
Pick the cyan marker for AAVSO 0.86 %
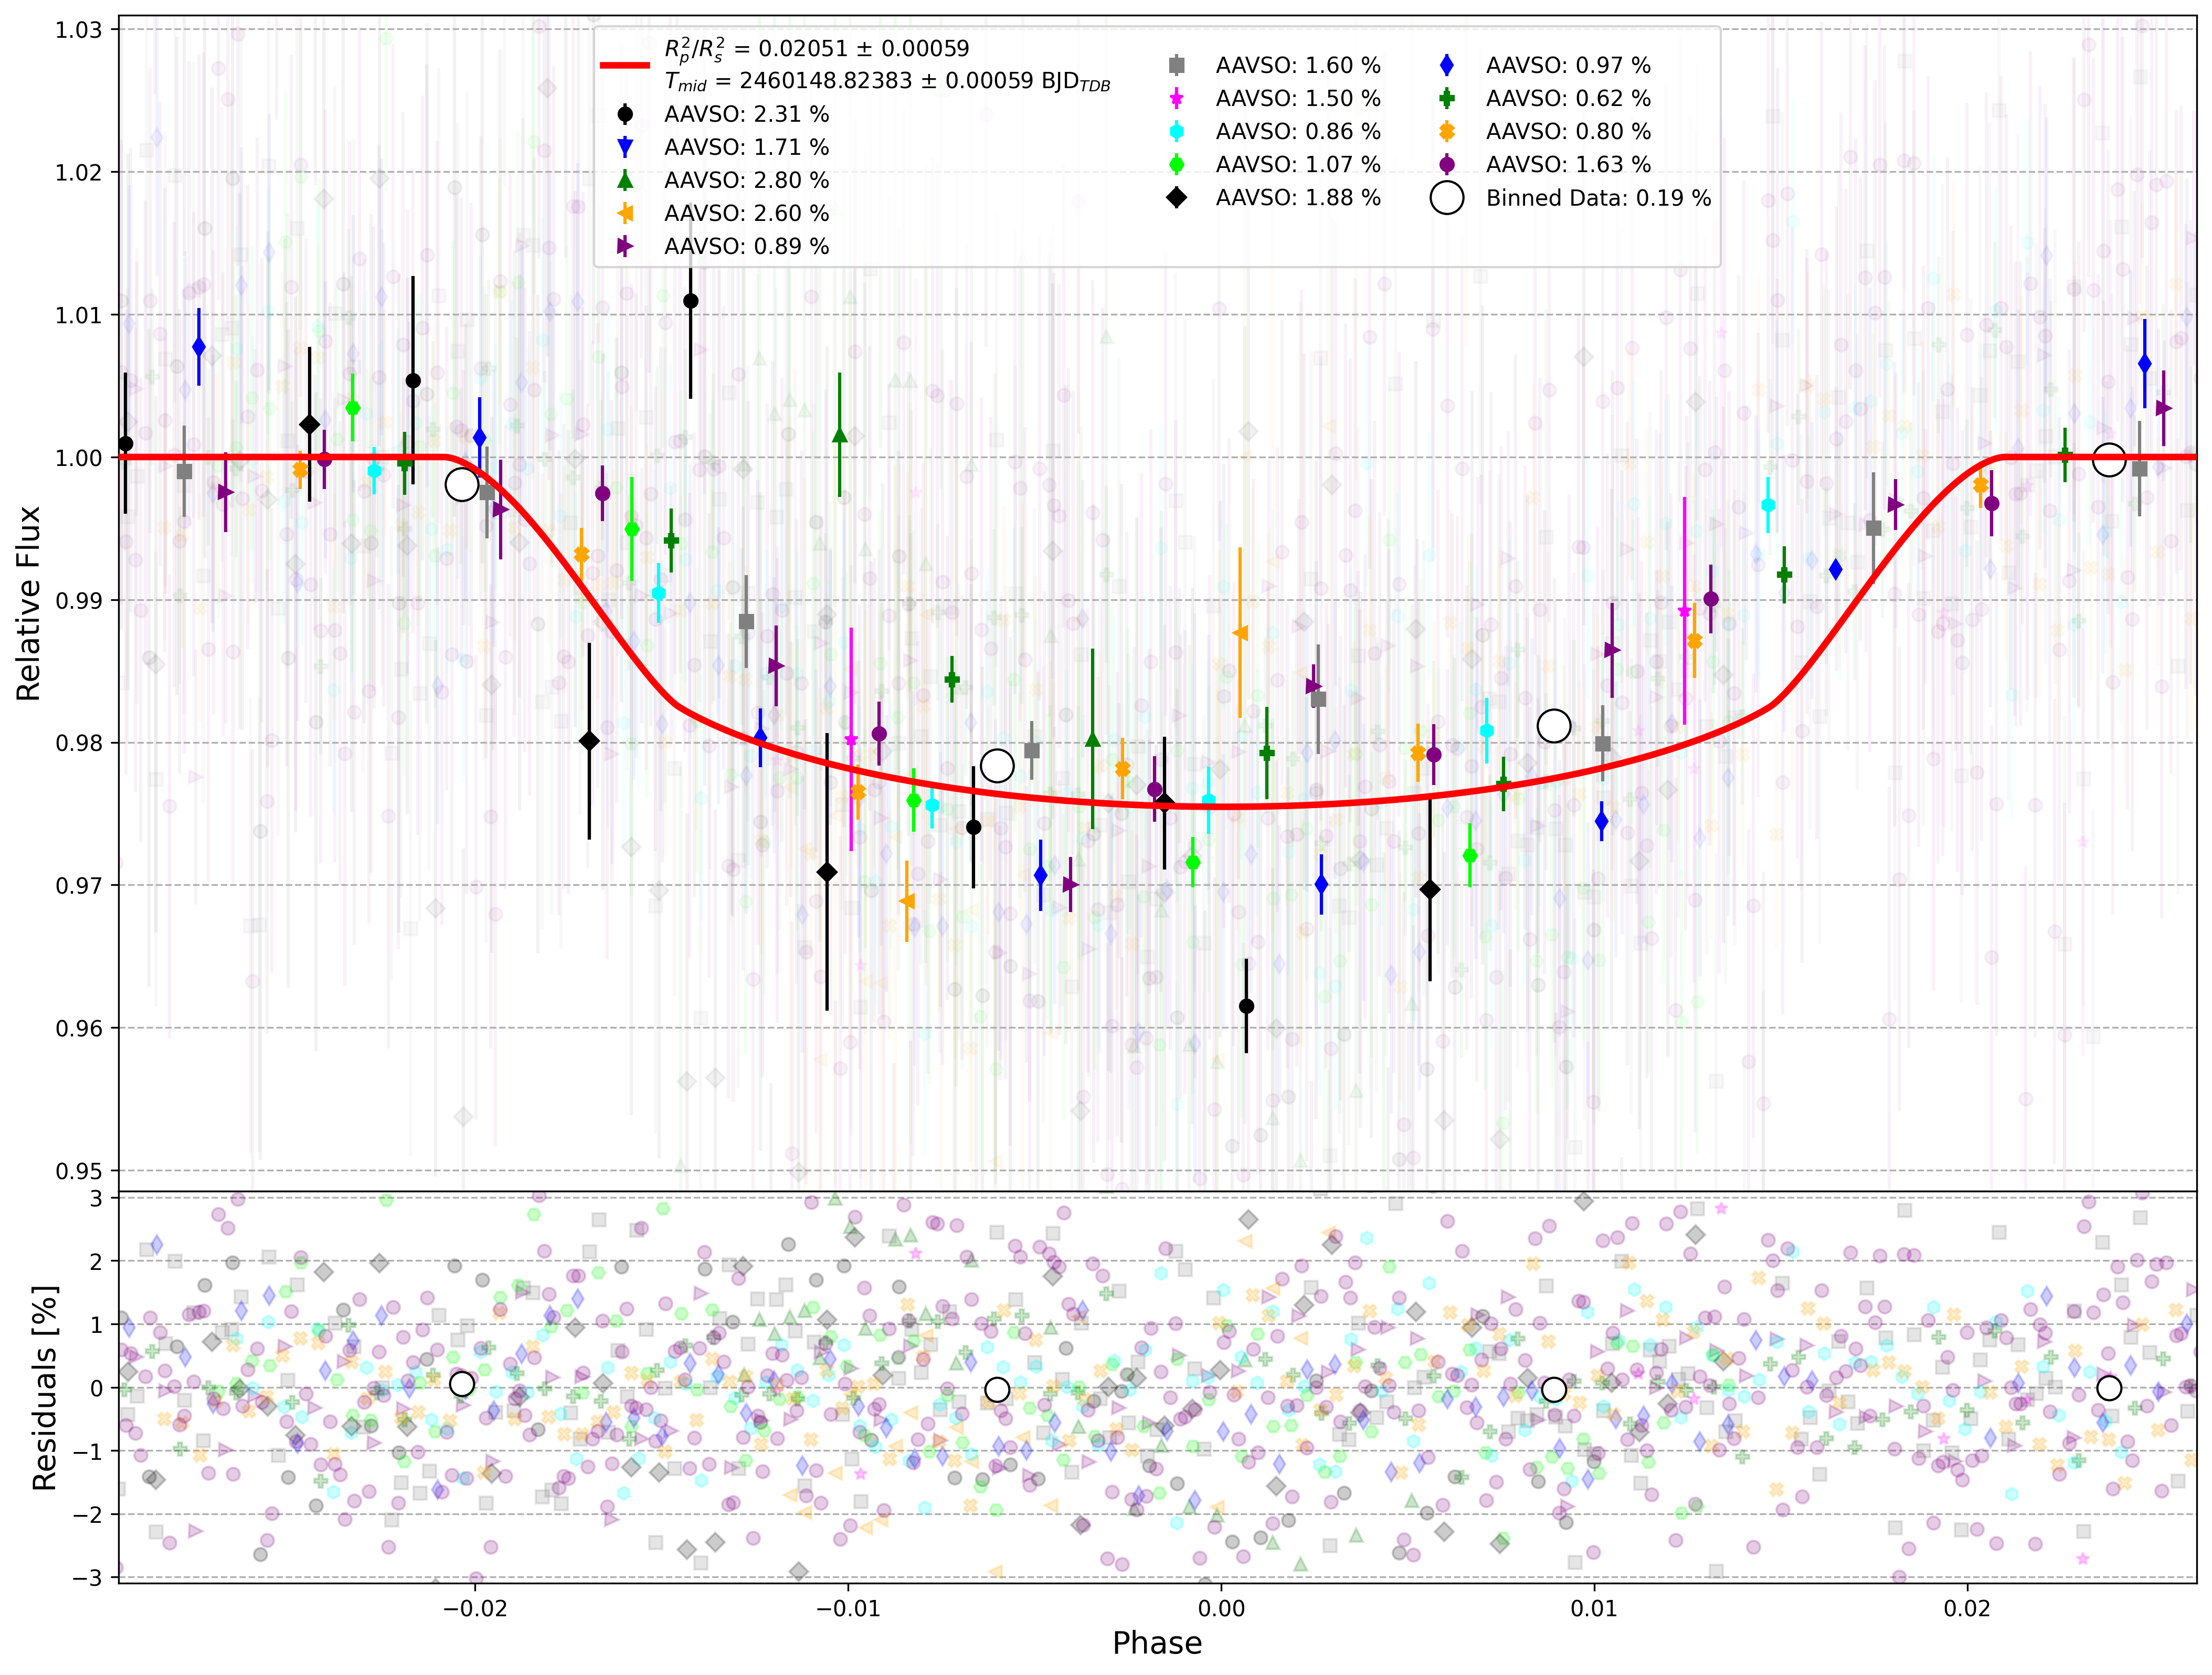(x=1177, y=131)
